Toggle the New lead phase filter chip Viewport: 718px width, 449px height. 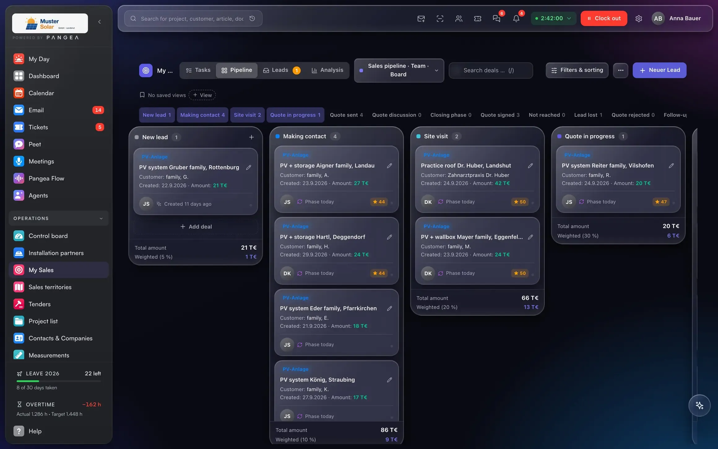click(x=157, y=115)
